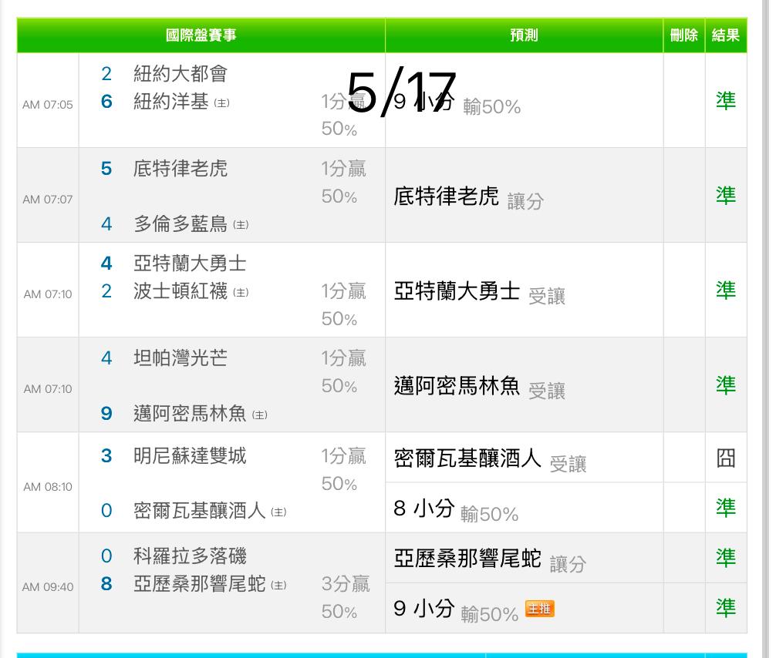
Task: Click AM 07:10 time of the 亞特蘭大勇士 game
Action: pyautogui.click(x=48, y=294)
